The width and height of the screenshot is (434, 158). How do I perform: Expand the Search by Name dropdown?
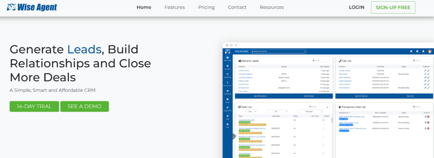coord(304,51)
